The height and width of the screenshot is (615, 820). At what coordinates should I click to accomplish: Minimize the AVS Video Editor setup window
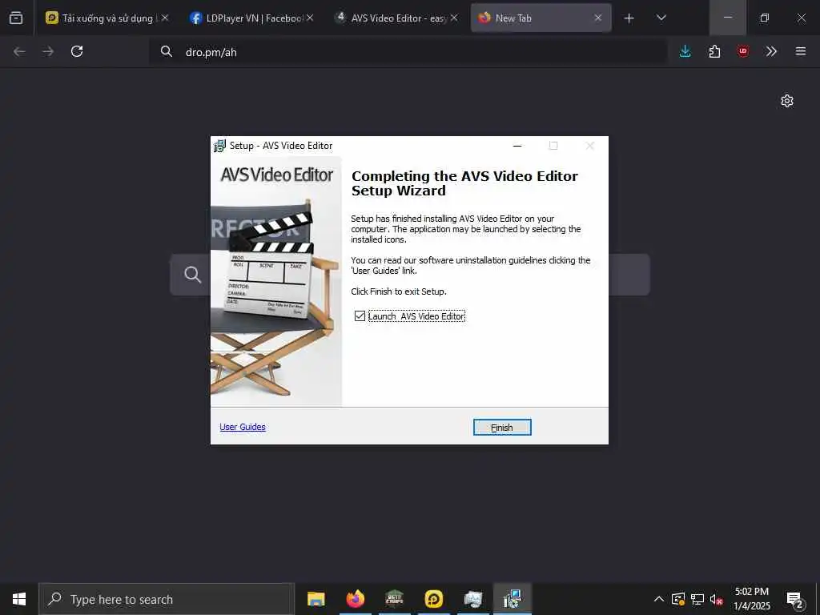tap(517, 146)
